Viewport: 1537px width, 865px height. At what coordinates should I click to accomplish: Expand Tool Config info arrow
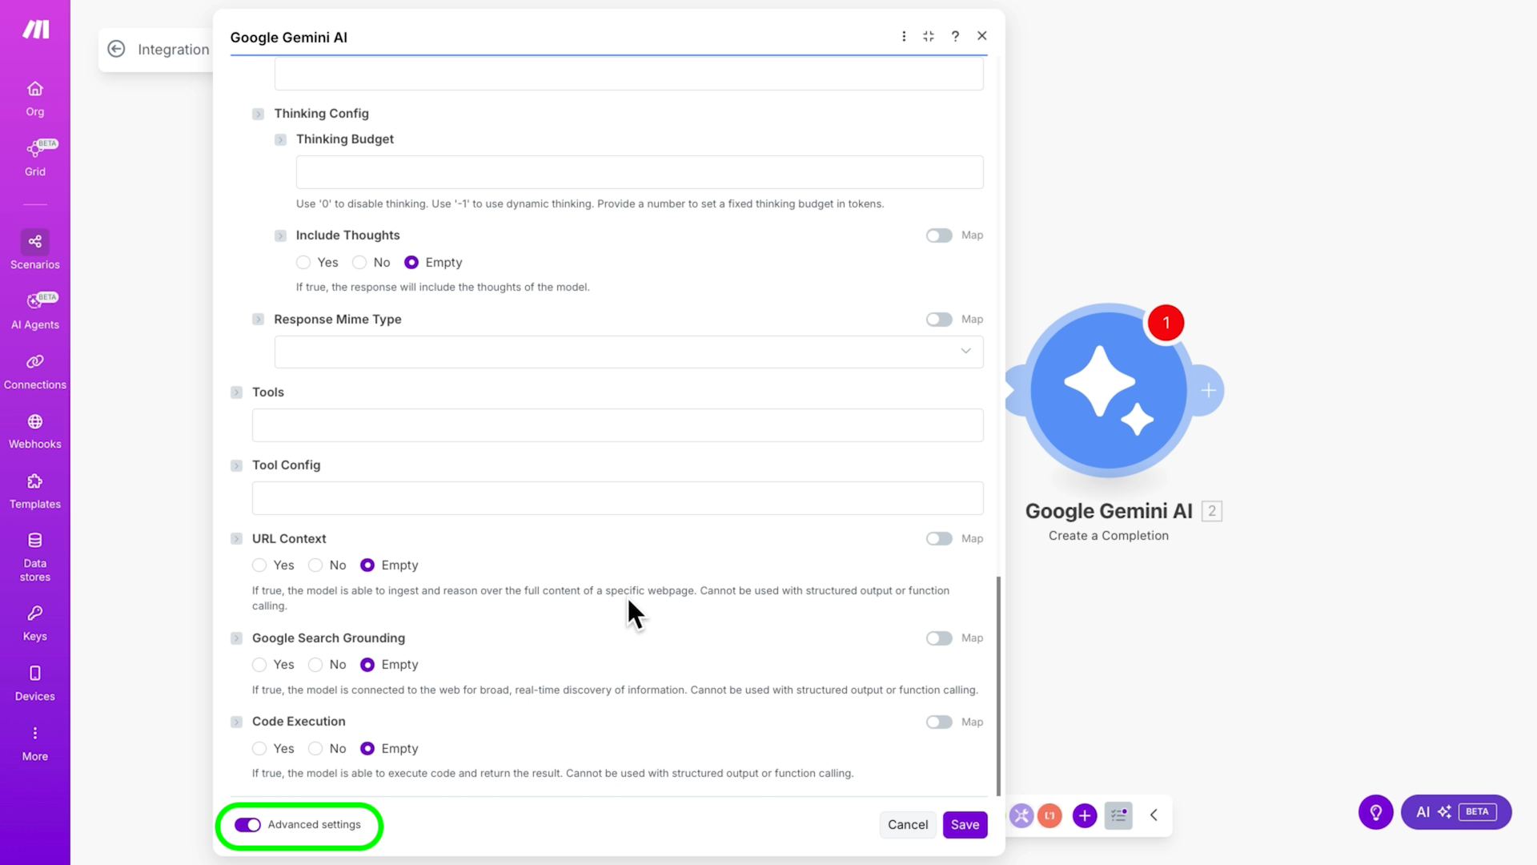coord(236,466)
